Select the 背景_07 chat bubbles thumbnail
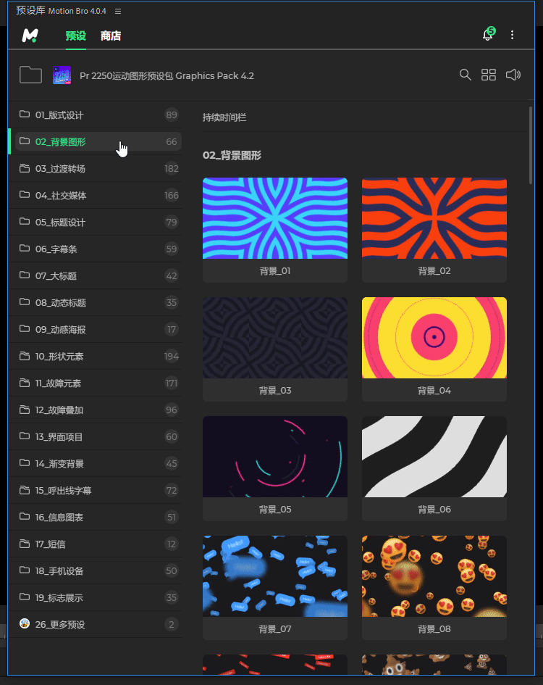 coord(275,576)
